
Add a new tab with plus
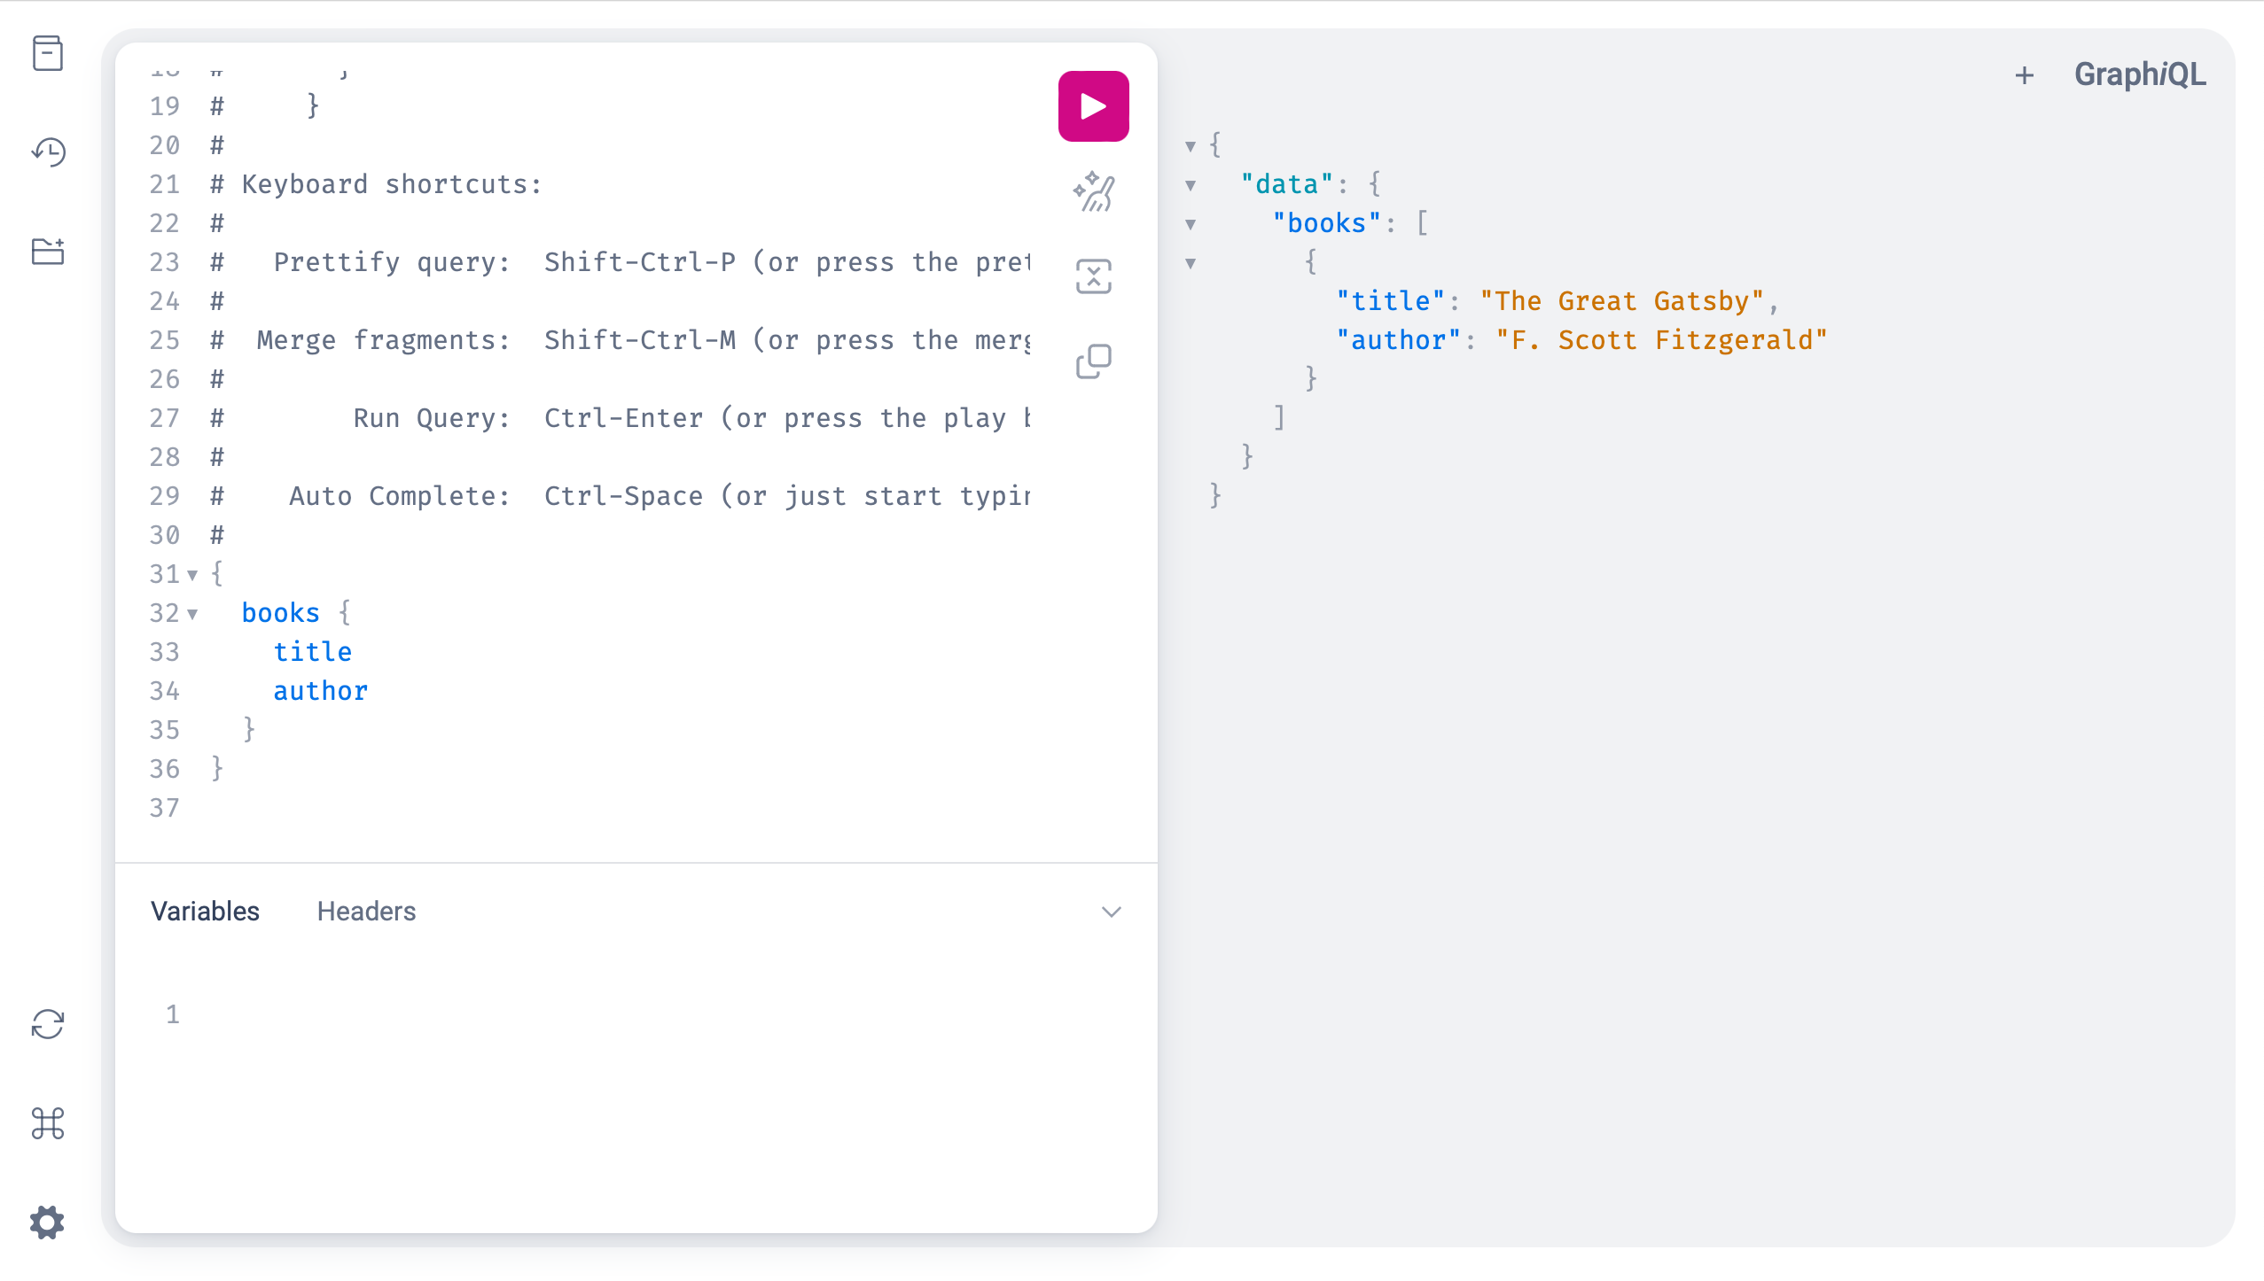[2024, 75]
